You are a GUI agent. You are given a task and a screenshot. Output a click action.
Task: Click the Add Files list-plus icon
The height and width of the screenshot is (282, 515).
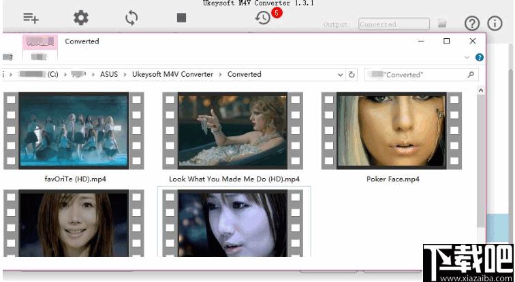[31, 18]
